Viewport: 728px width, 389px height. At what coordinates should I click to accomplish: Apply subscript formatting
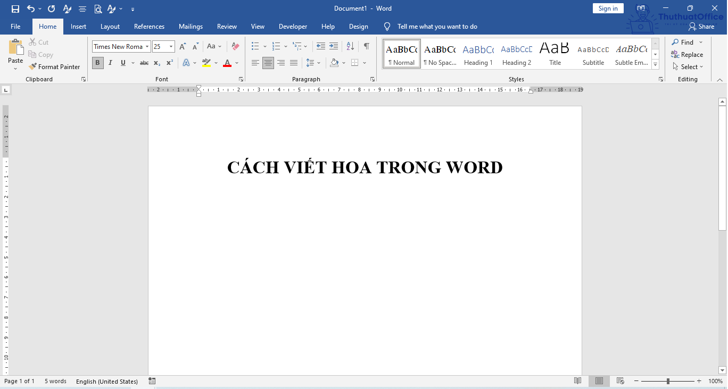pos(156,63)
